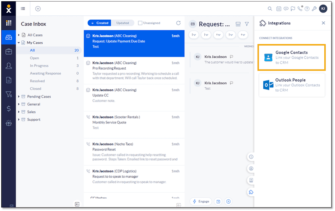Click the envelope icon beside Request title

point(193,24)
